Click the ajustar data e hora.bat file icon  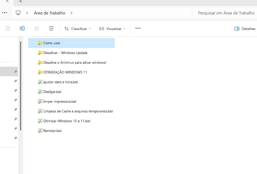pos(40,82)
